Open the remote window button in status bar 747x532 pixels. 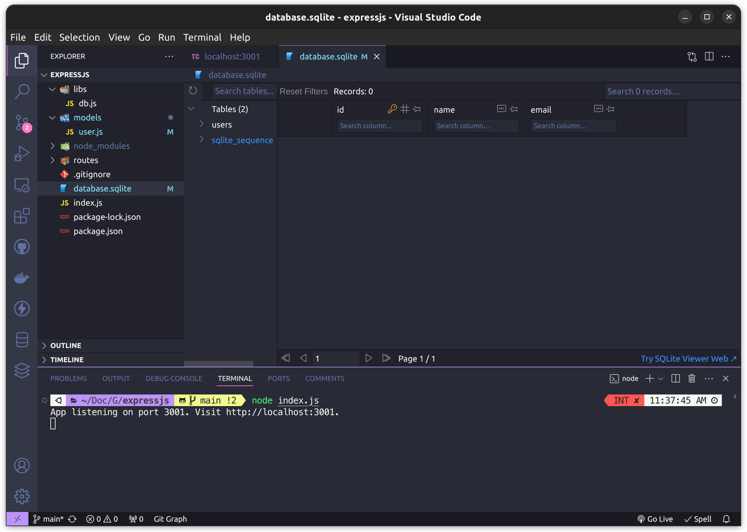[17, 518]
